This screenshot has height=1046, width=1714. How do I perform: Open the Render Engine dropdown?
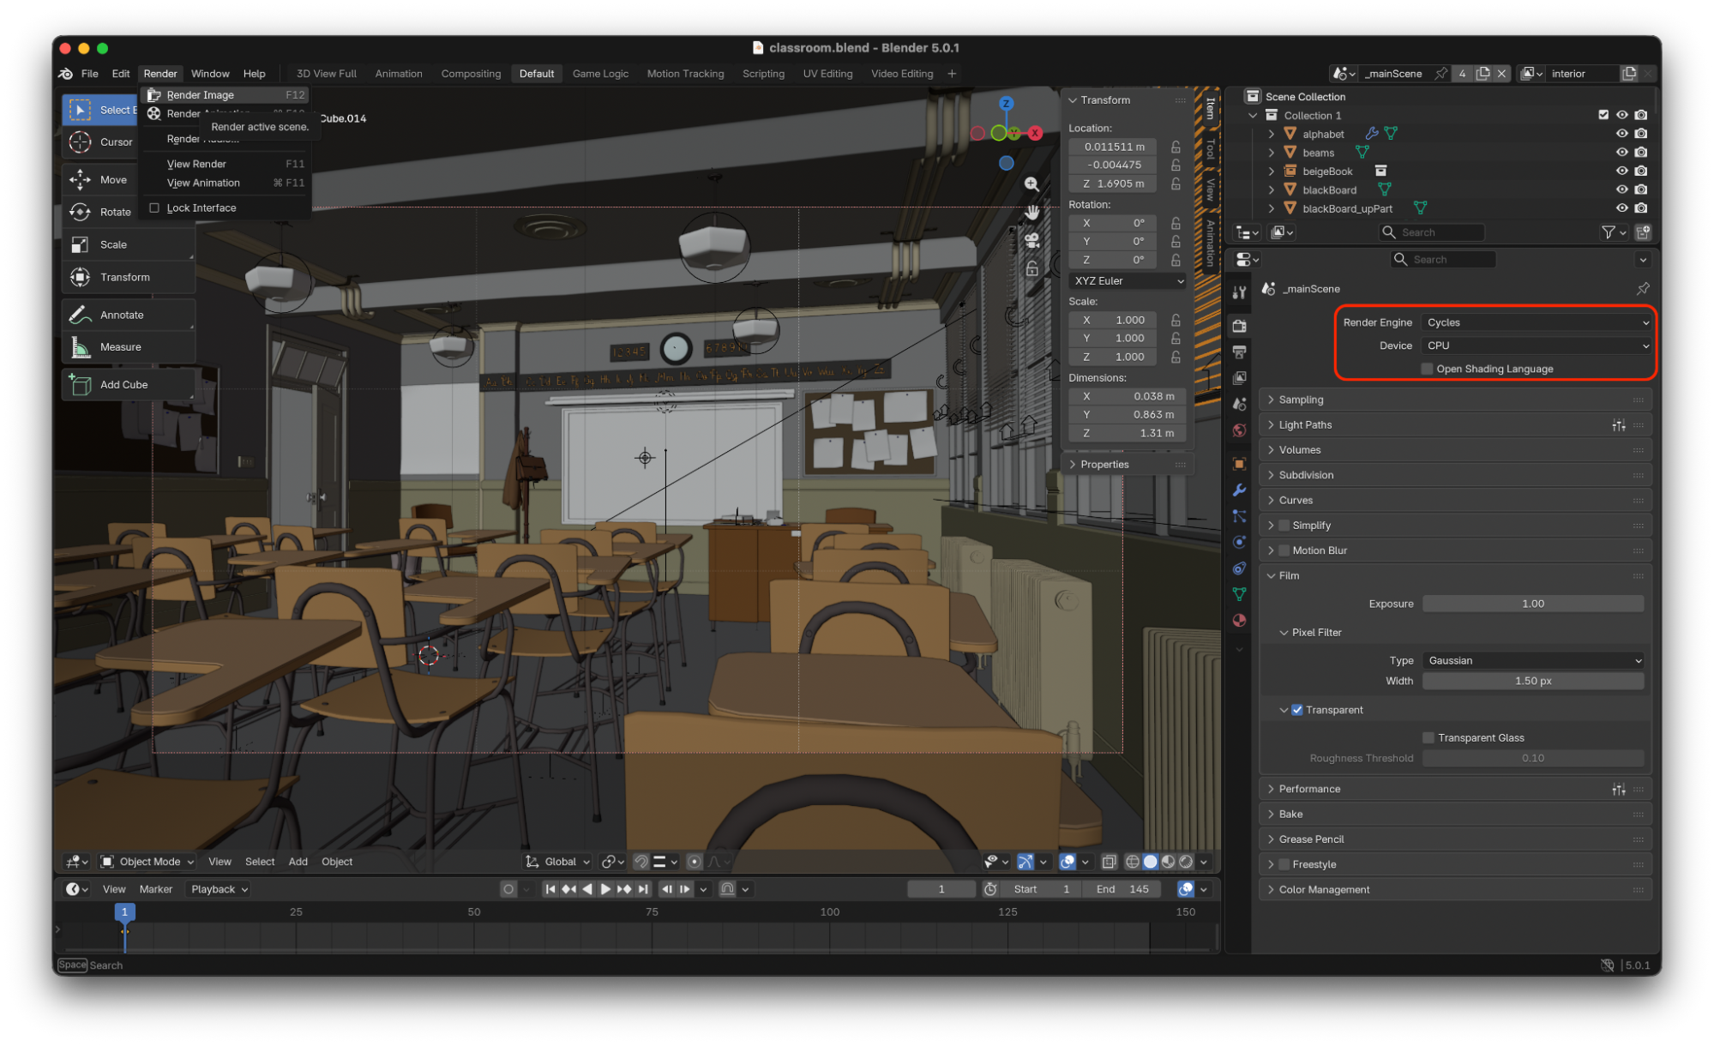click(1536, 322)
